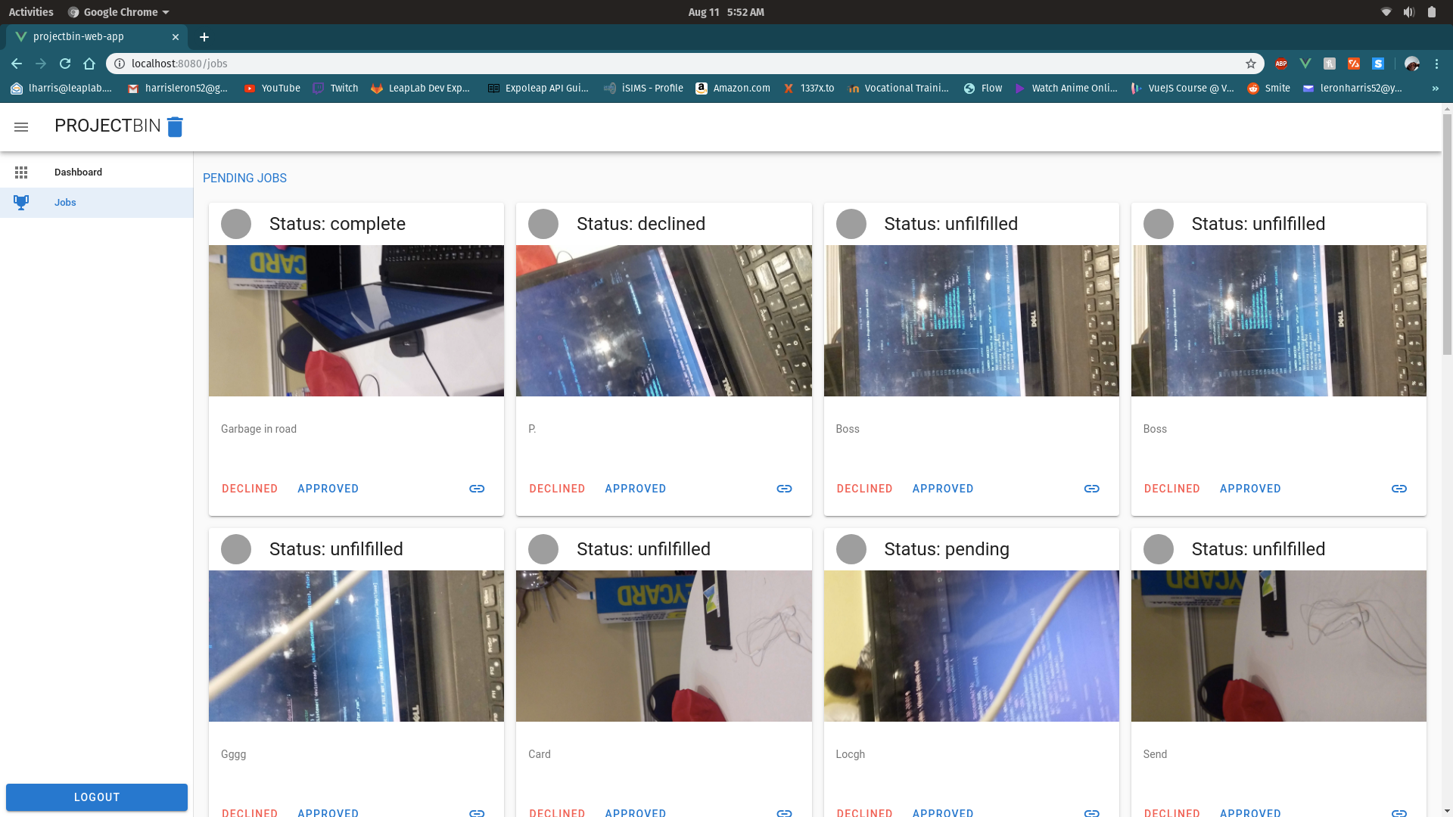This screenshot has width=1453, height=817.
Task: Expand the Google Chrome app menu dropdown
Action: (119, 12)
